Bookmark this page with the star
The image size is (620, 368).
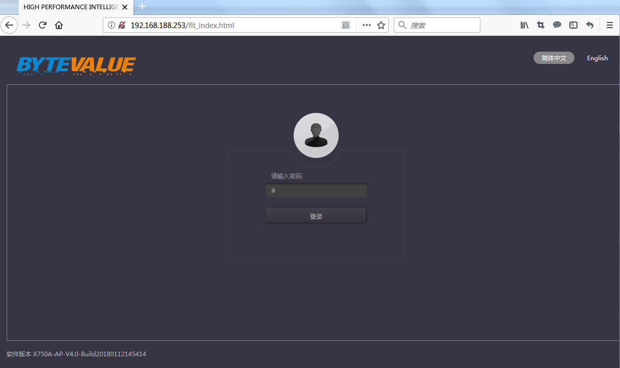pyautogui.click(x=381, y=25)
